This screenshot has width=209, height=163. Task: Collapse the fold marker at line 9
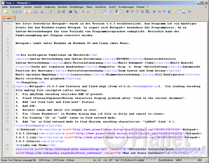(x=14, y=86)
